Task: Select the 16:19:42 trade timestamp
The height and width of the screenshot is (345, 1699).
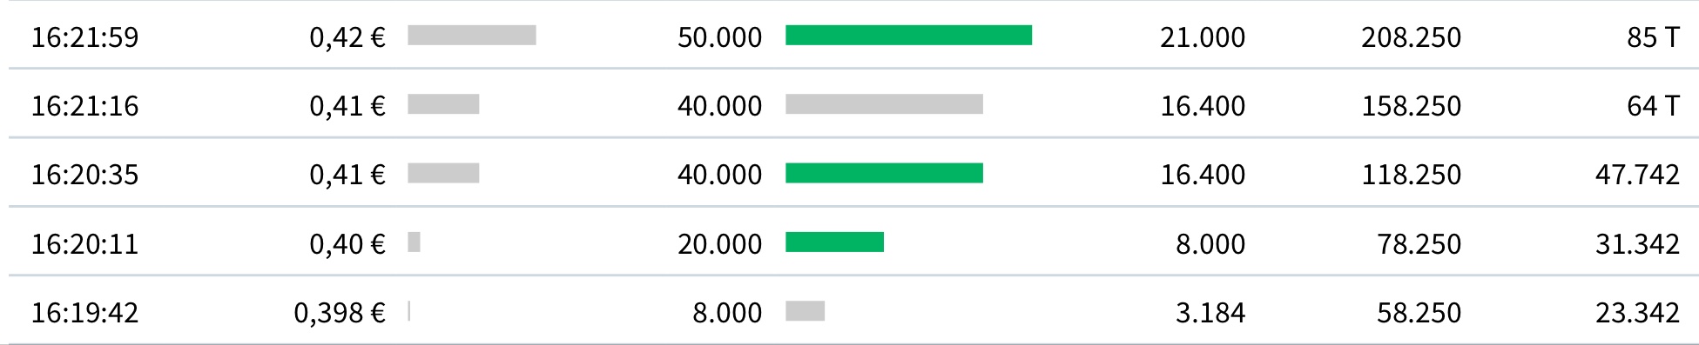Action: click(84, 312)
